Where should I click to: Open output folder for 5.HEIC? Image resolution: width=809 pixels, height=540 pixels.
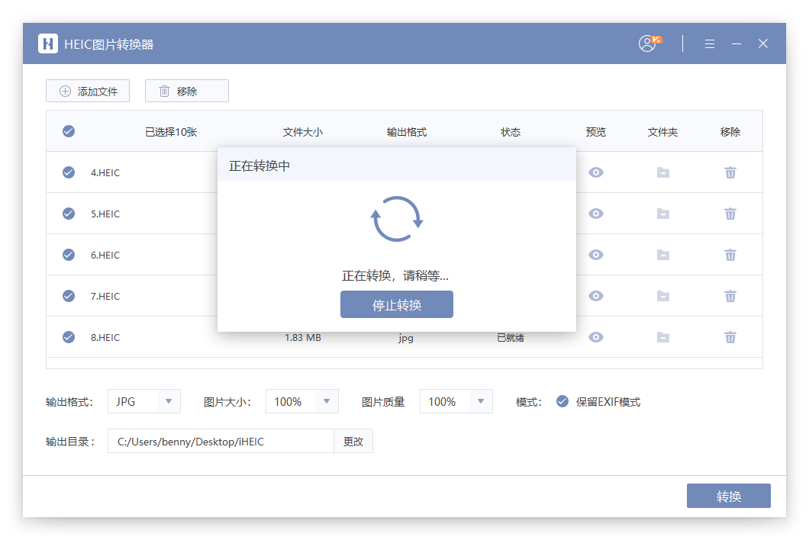(662, 214)
